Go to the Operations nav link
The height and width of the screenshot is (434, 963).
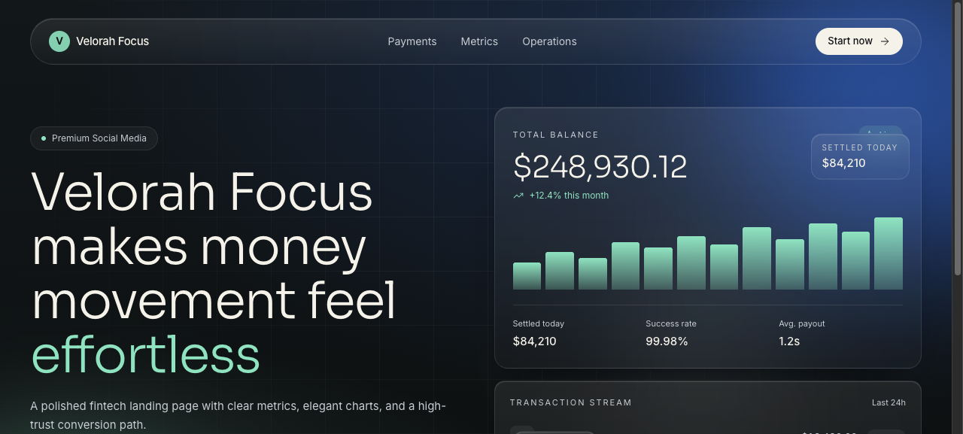point(549,41)
